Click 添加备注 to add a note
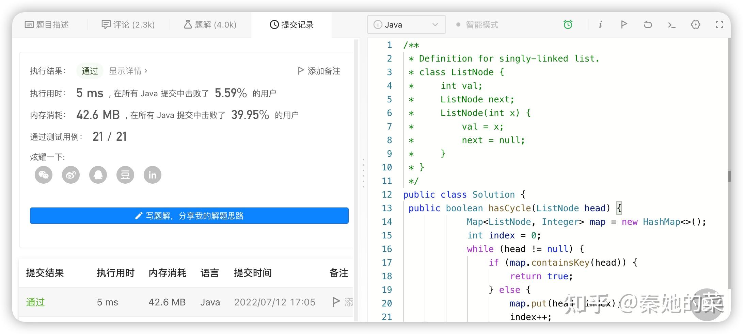 point(319,71)
